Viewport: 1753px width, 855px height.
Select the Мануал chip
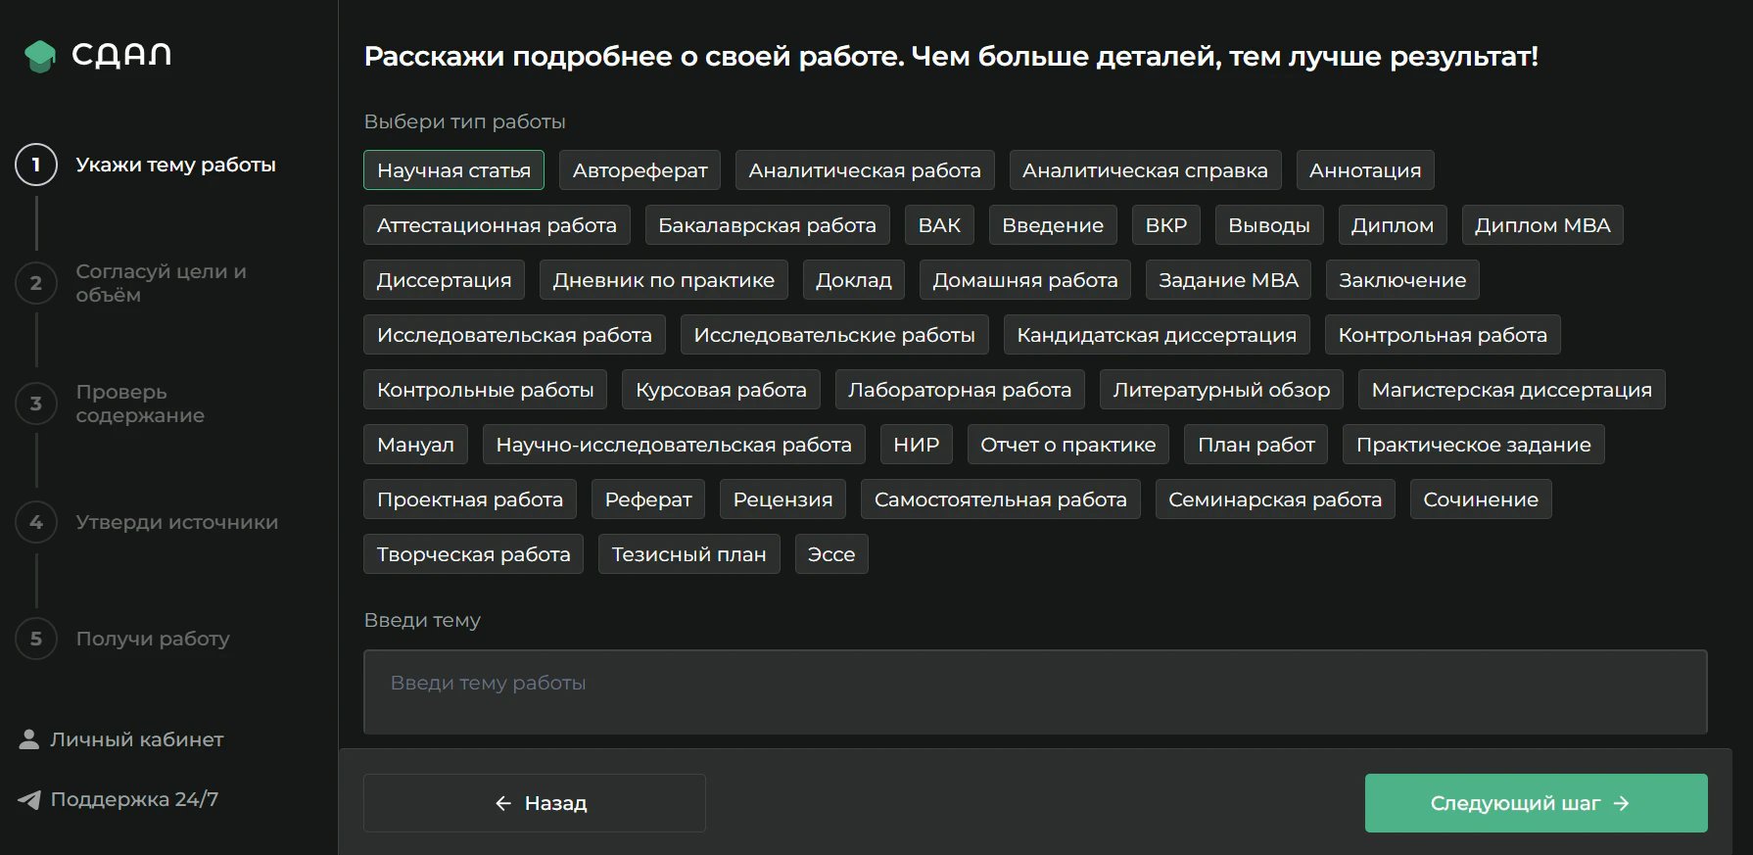click(x=415, y=445)
